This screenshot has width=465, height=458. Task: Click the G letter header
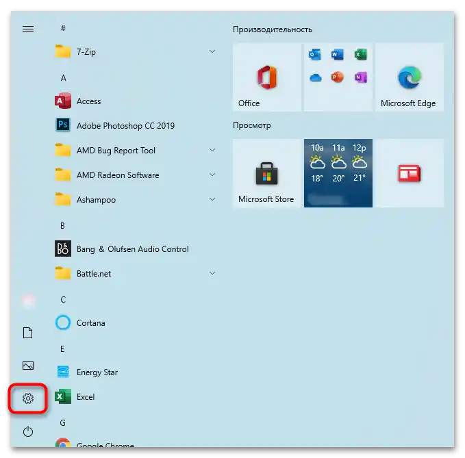click(62, 422)
